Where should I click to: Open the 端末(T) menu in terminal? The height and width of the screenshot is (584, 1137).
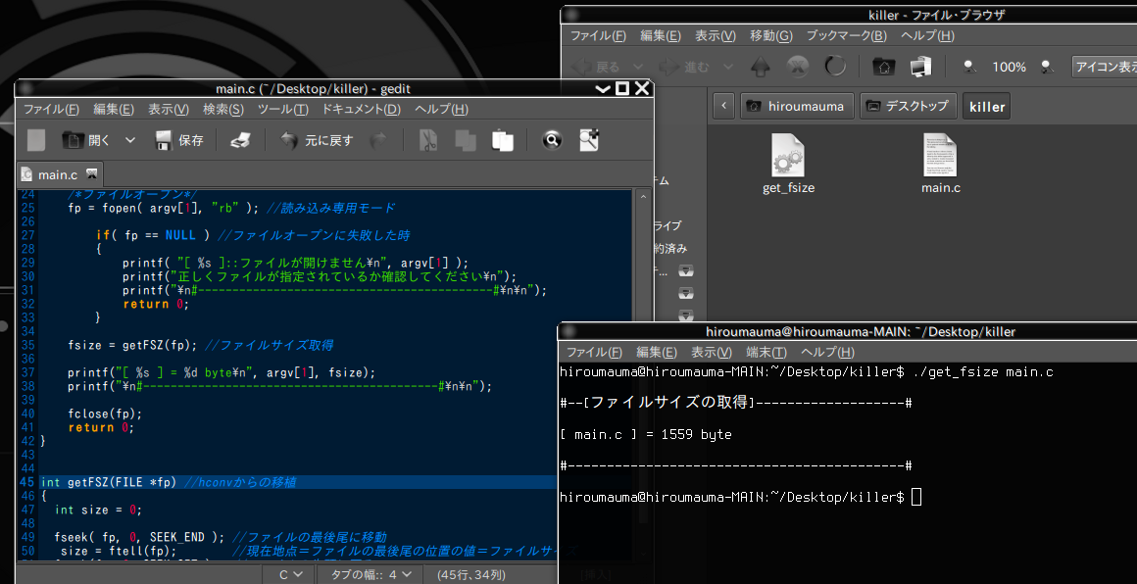pyautogui.click(x=766, y=352)
